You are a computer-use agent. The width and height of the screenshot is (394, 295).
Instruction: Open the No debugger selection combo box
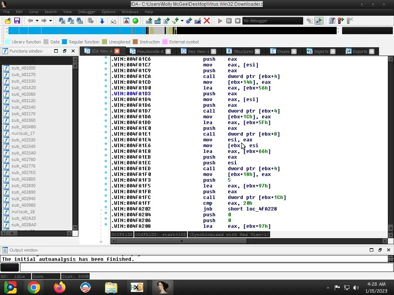click(x=273, y=21)
